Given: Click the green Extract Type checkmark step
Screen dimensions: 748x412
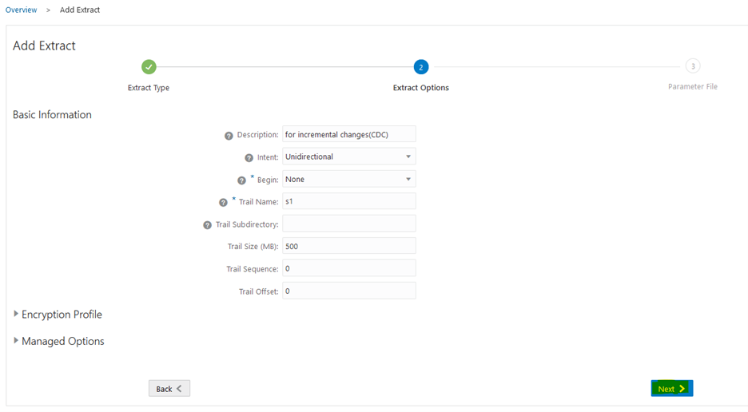Looking at the screenshot, I should coord(149,67).
